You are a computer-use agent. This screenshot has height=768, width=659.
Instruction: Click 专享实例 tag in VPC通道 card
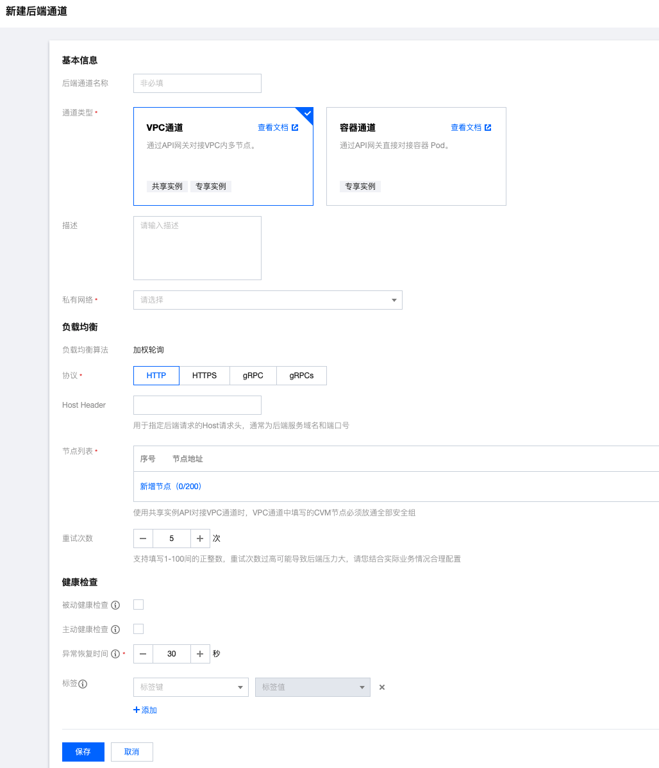(211, 187)
